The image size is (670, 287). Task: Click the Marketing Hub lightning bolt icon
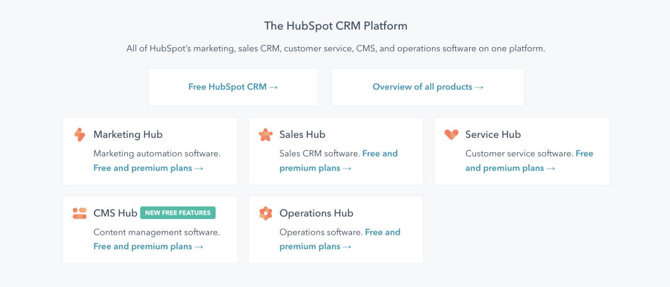(79, 135)
